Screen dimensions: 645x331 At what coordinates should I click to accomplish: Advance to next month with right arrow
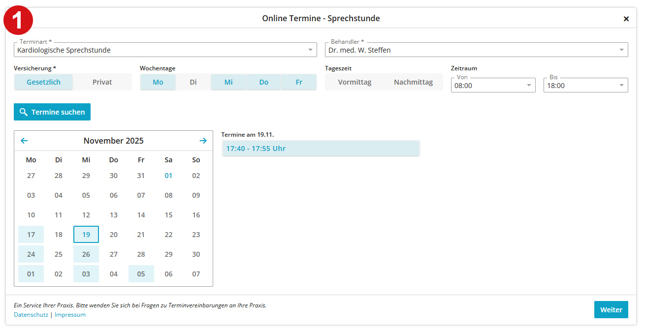203,141
